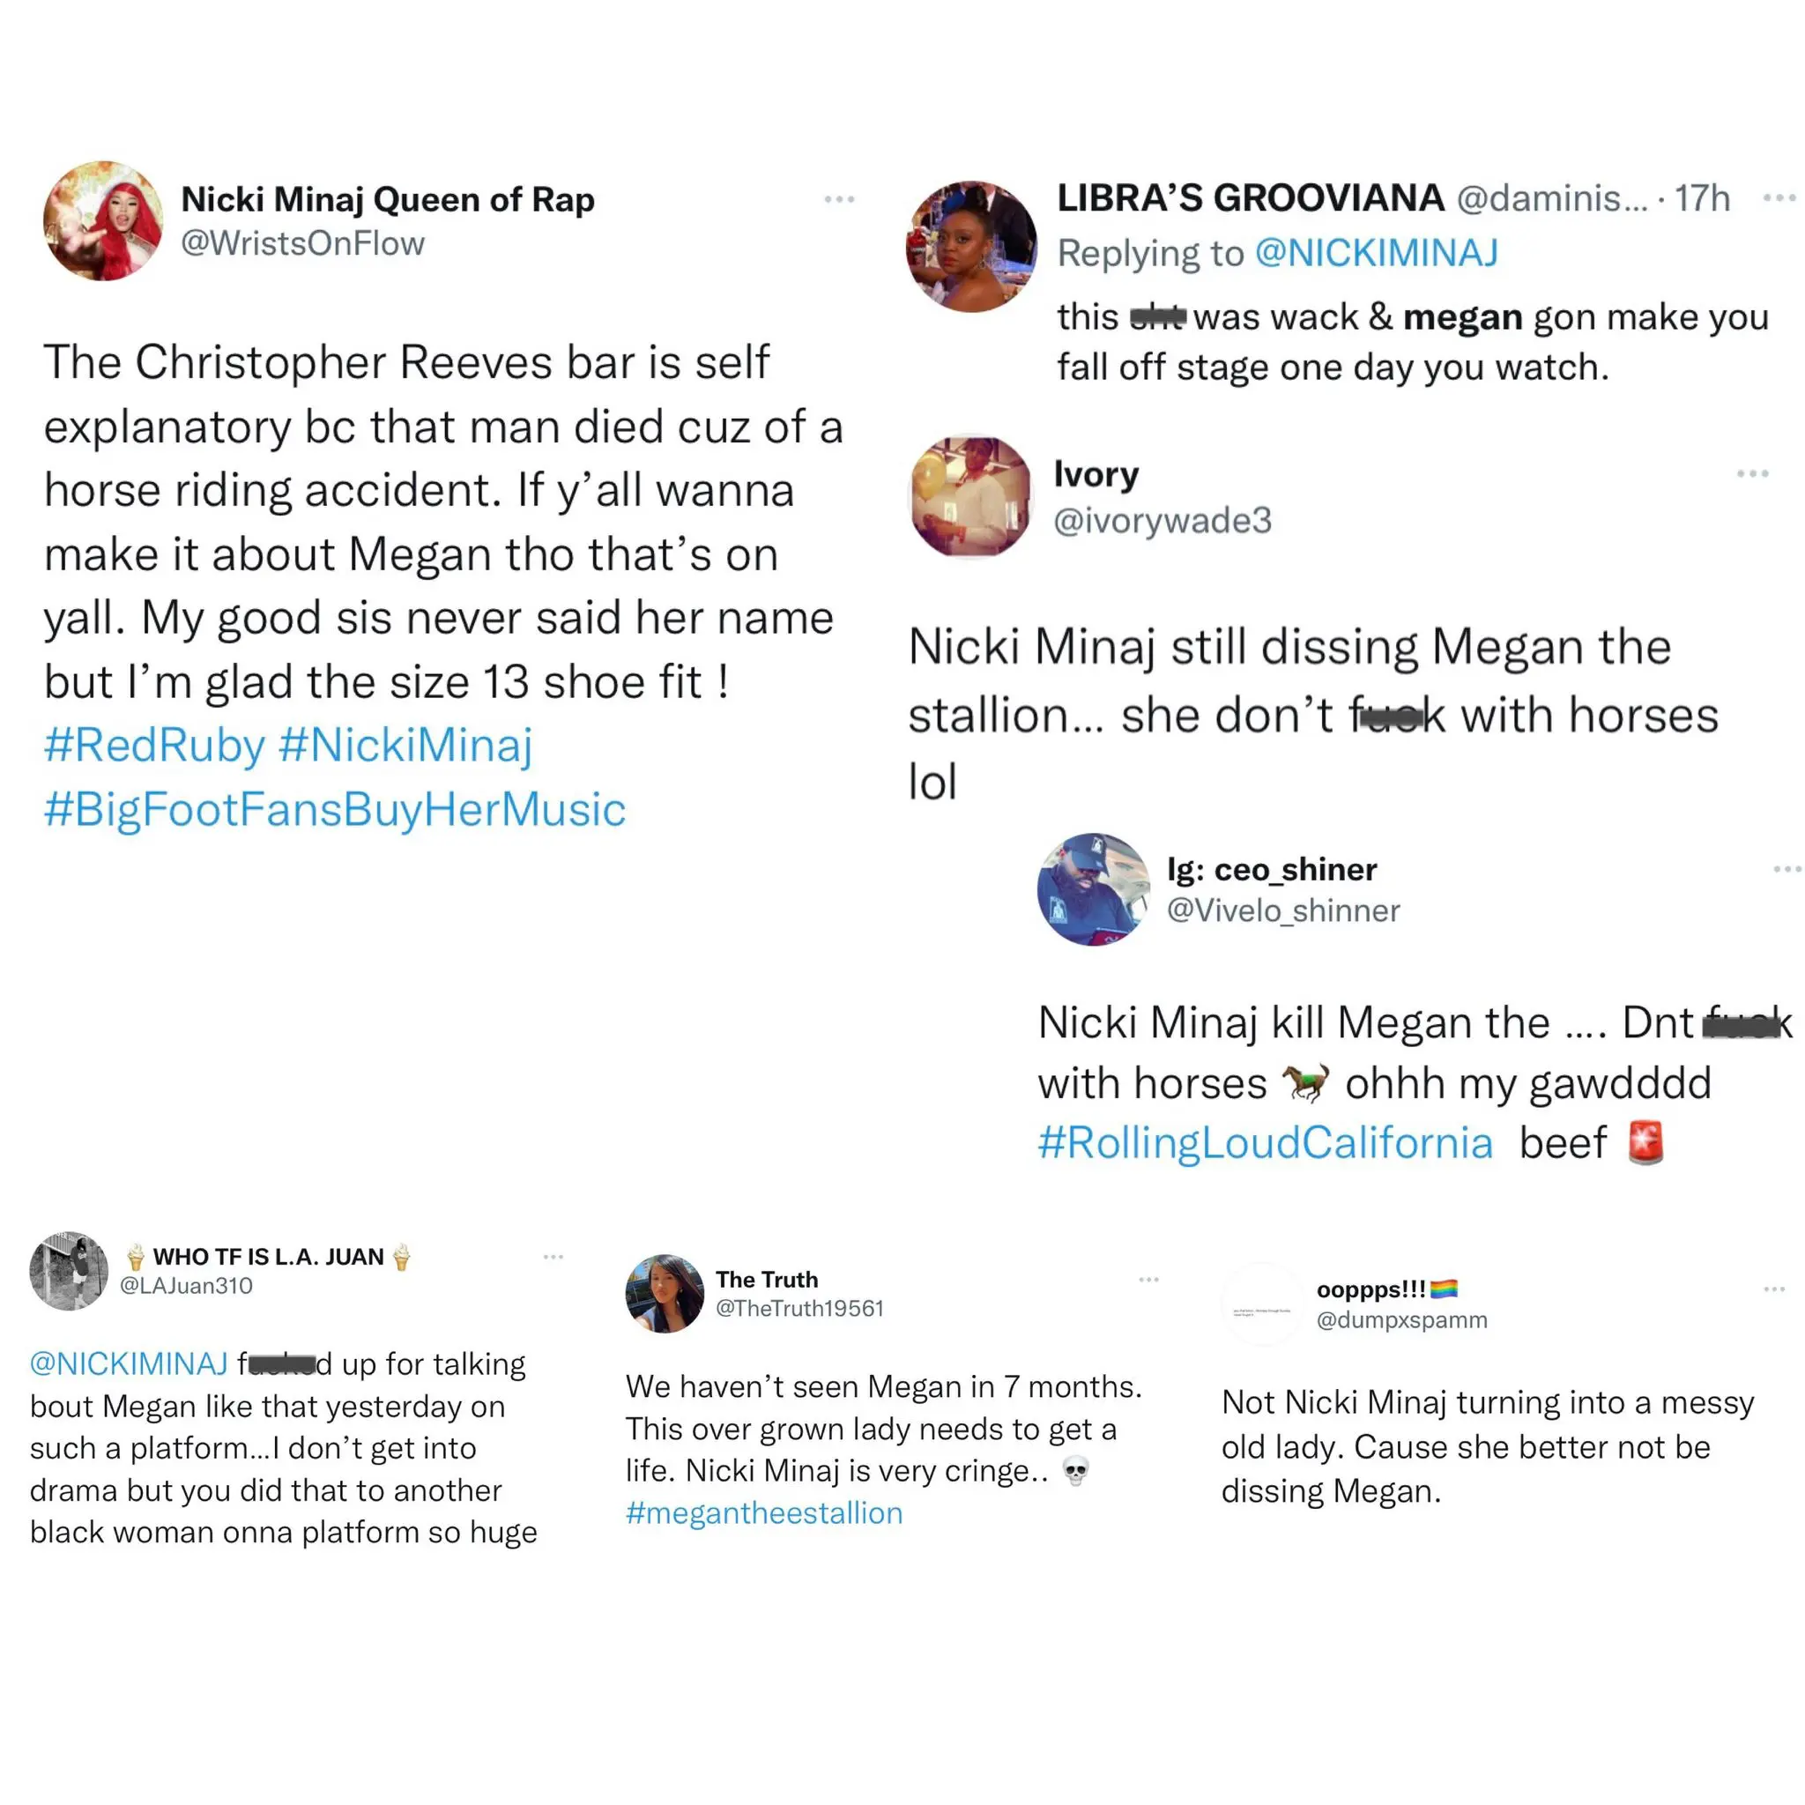Open three-dot menu on ceo_shiner tweet
1805x1805 pixels.
(1786, 869)
